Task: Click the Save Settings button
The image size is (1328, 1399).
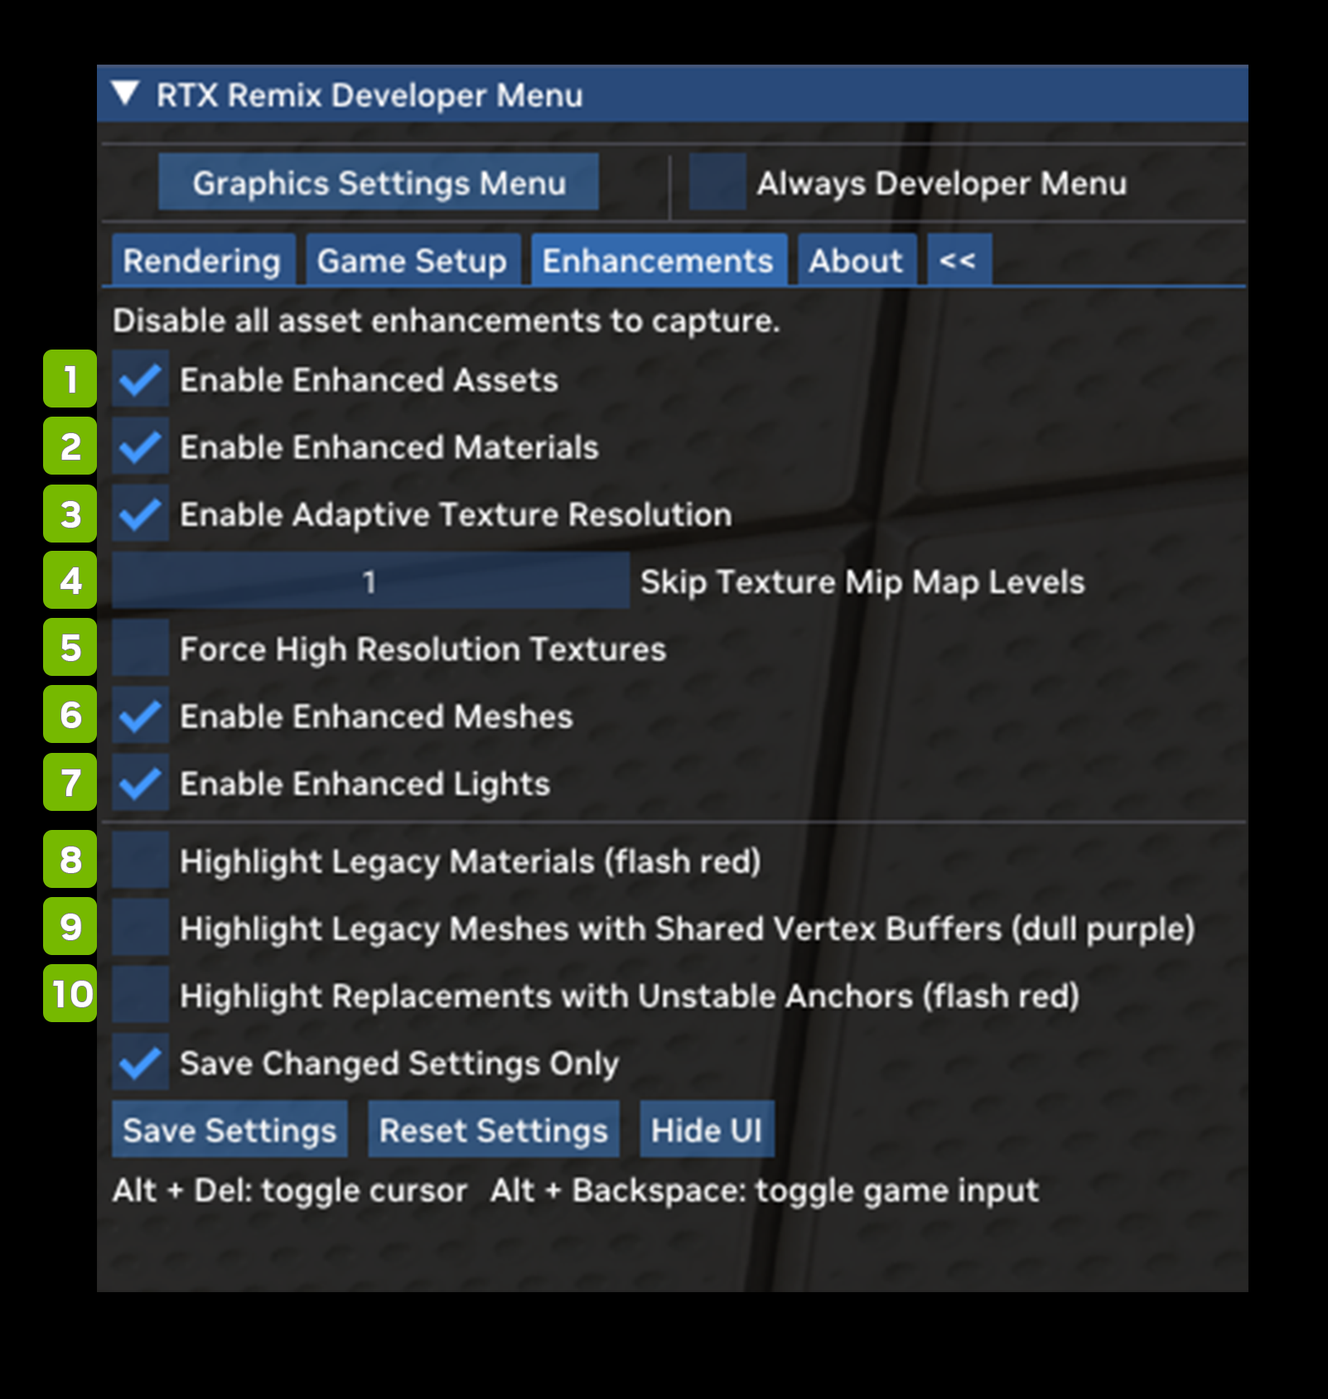Action: (x=229, y=1130)
